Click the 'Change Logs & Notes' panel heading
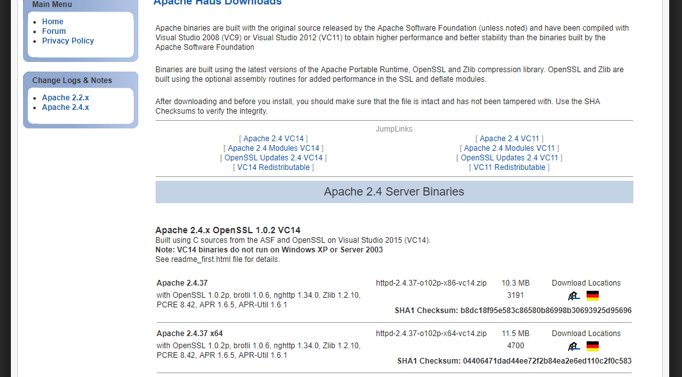 72,81
